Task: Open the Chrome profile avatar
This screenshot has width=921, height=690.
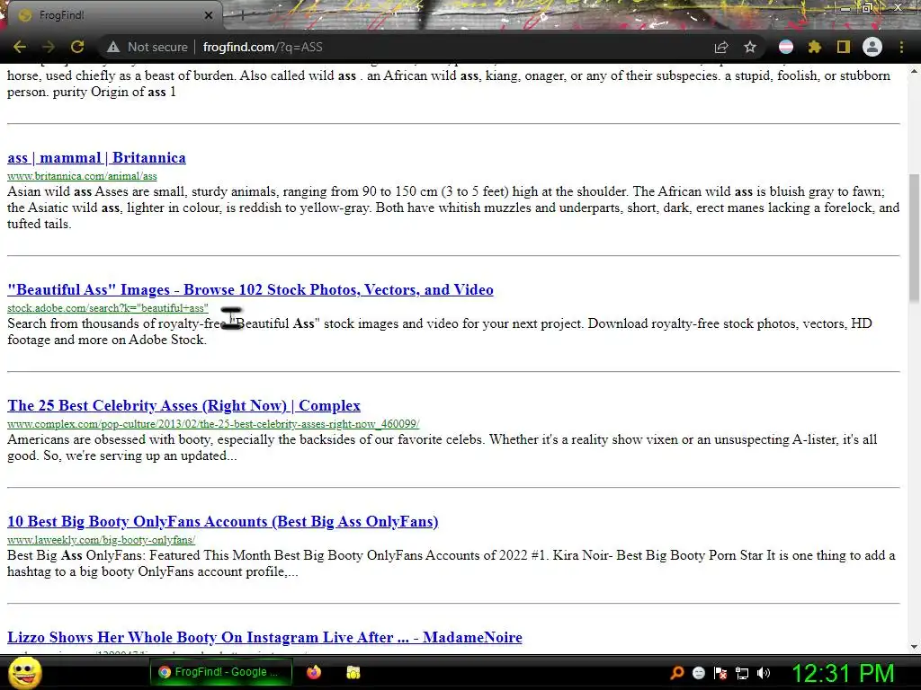Action: [872, 47]
